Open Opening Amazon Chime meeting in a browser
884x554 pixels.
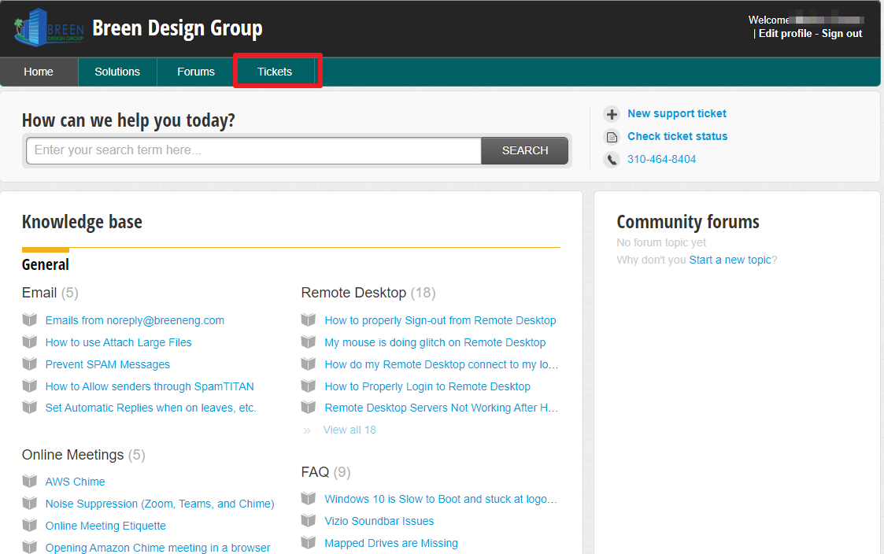pos(157,547)
